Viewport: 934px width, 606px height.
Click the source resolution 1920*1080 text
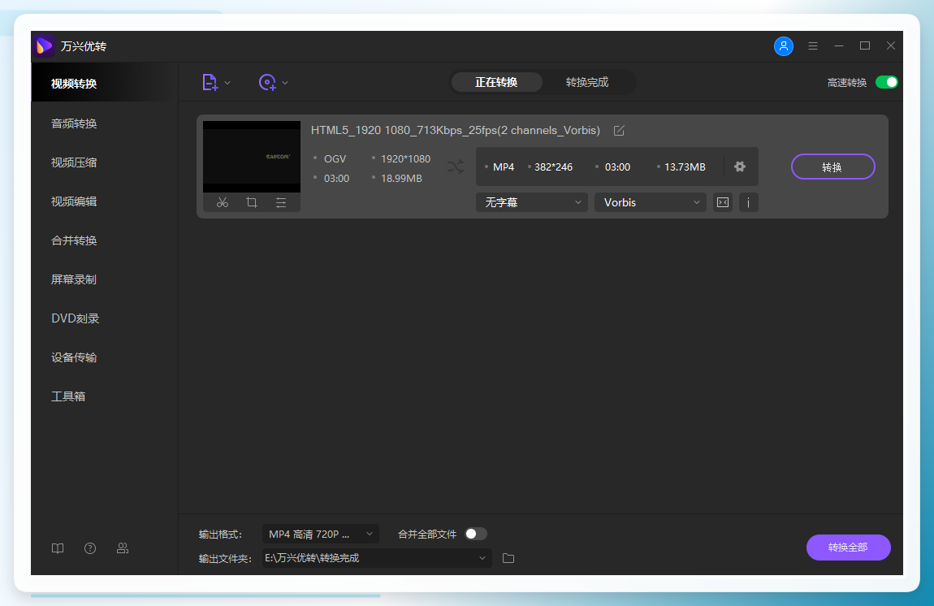coord(405,159)
